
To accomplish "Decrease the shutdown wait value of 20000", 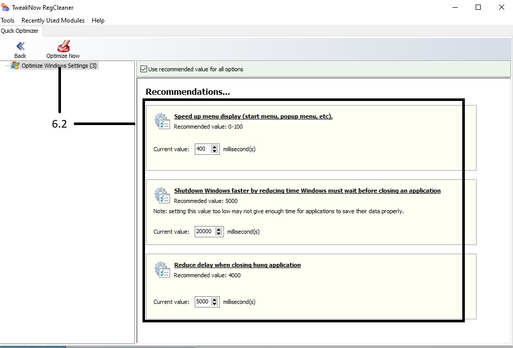I will coord(218,234).
